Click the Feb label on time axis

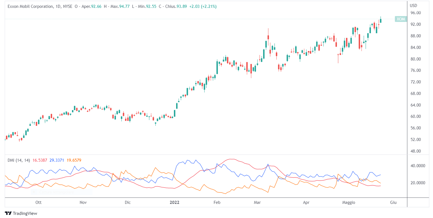pos(217,202)
